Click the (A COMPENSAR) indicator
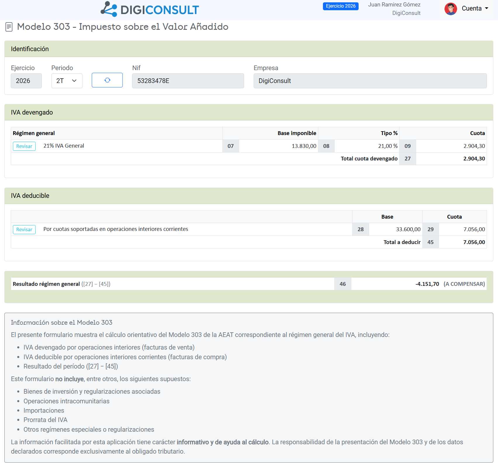Viewport: 498px width, 465px height. click(464, 284)
